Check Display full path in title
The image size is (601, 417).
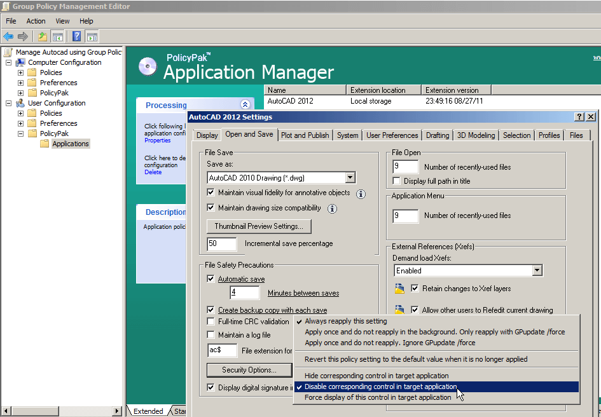[x=397, y=181]
